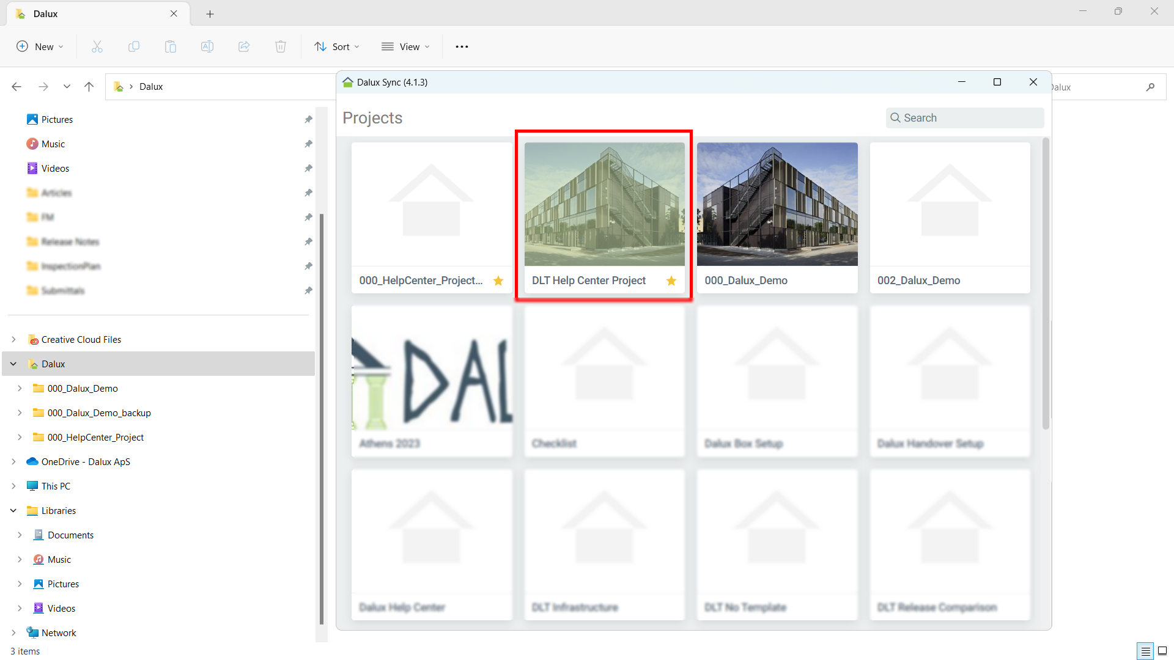Image resolution: width=1174 pixels, height=660 pixels.
Task: Open the three-dot See more menu
Action: 462,46
